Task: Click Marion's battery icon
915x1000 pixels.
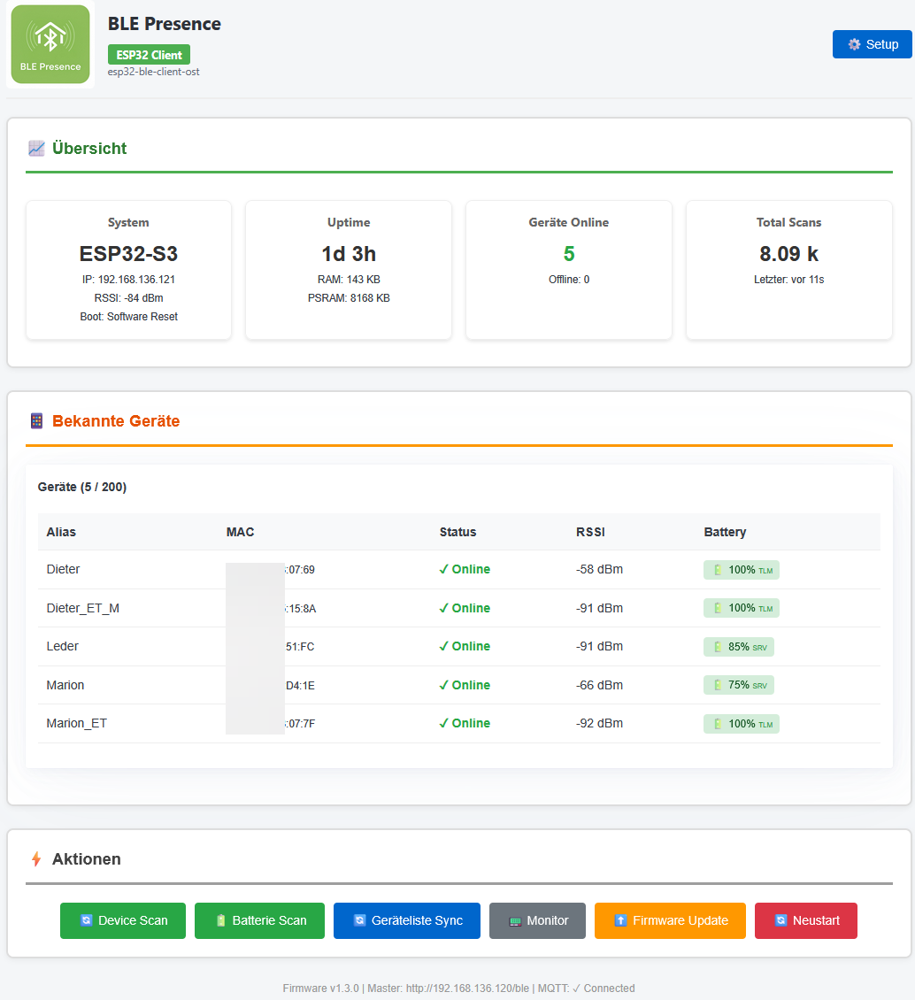Action: 718,685
